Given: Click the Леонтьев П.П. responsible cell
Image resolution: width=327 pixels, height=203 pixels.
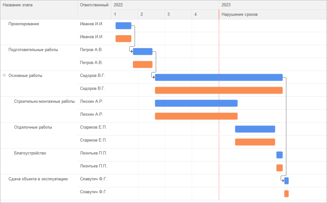Looking at the screenshot, I should [94, 153].
